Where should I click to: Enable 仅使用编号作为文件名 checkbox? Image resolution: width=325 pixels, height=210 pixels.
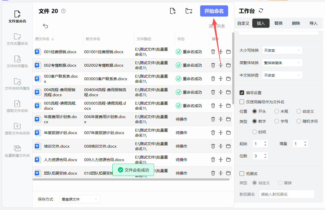click(x=242, y=102)
